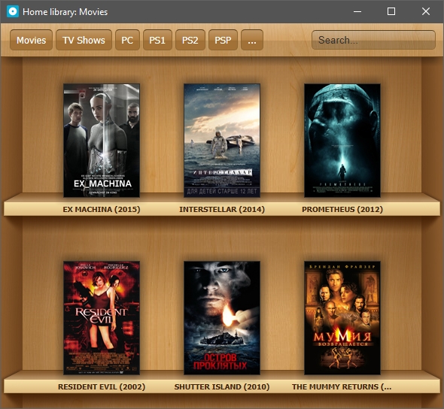Click the EX MACHINA (2015) title label

(x=102, y=209)
